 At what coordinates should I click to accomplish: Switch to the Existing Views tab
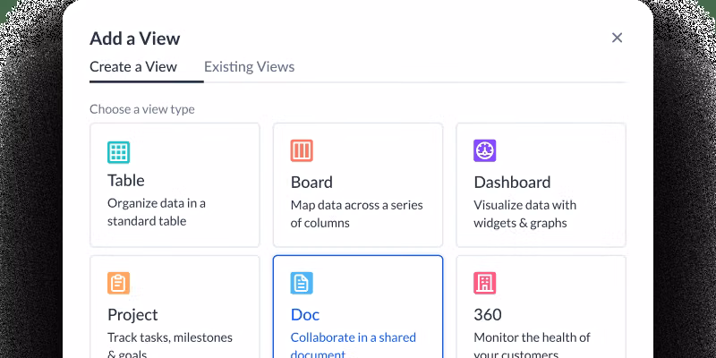(249, 66)
